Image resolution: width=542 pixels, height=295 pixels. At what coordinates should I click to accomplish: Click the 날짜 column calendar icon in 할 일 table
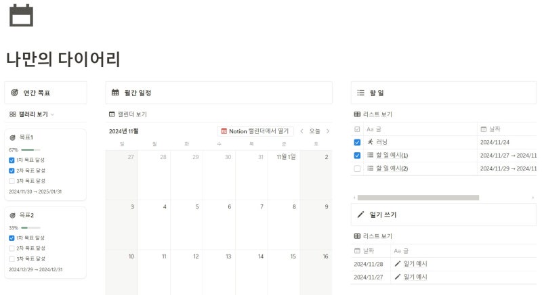pos(484,129)
